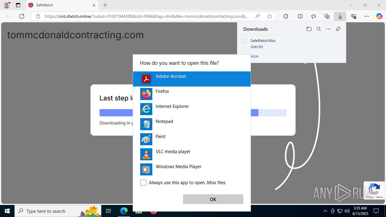
Task: Open the Favorites list
Action: [x=314, y=16]
